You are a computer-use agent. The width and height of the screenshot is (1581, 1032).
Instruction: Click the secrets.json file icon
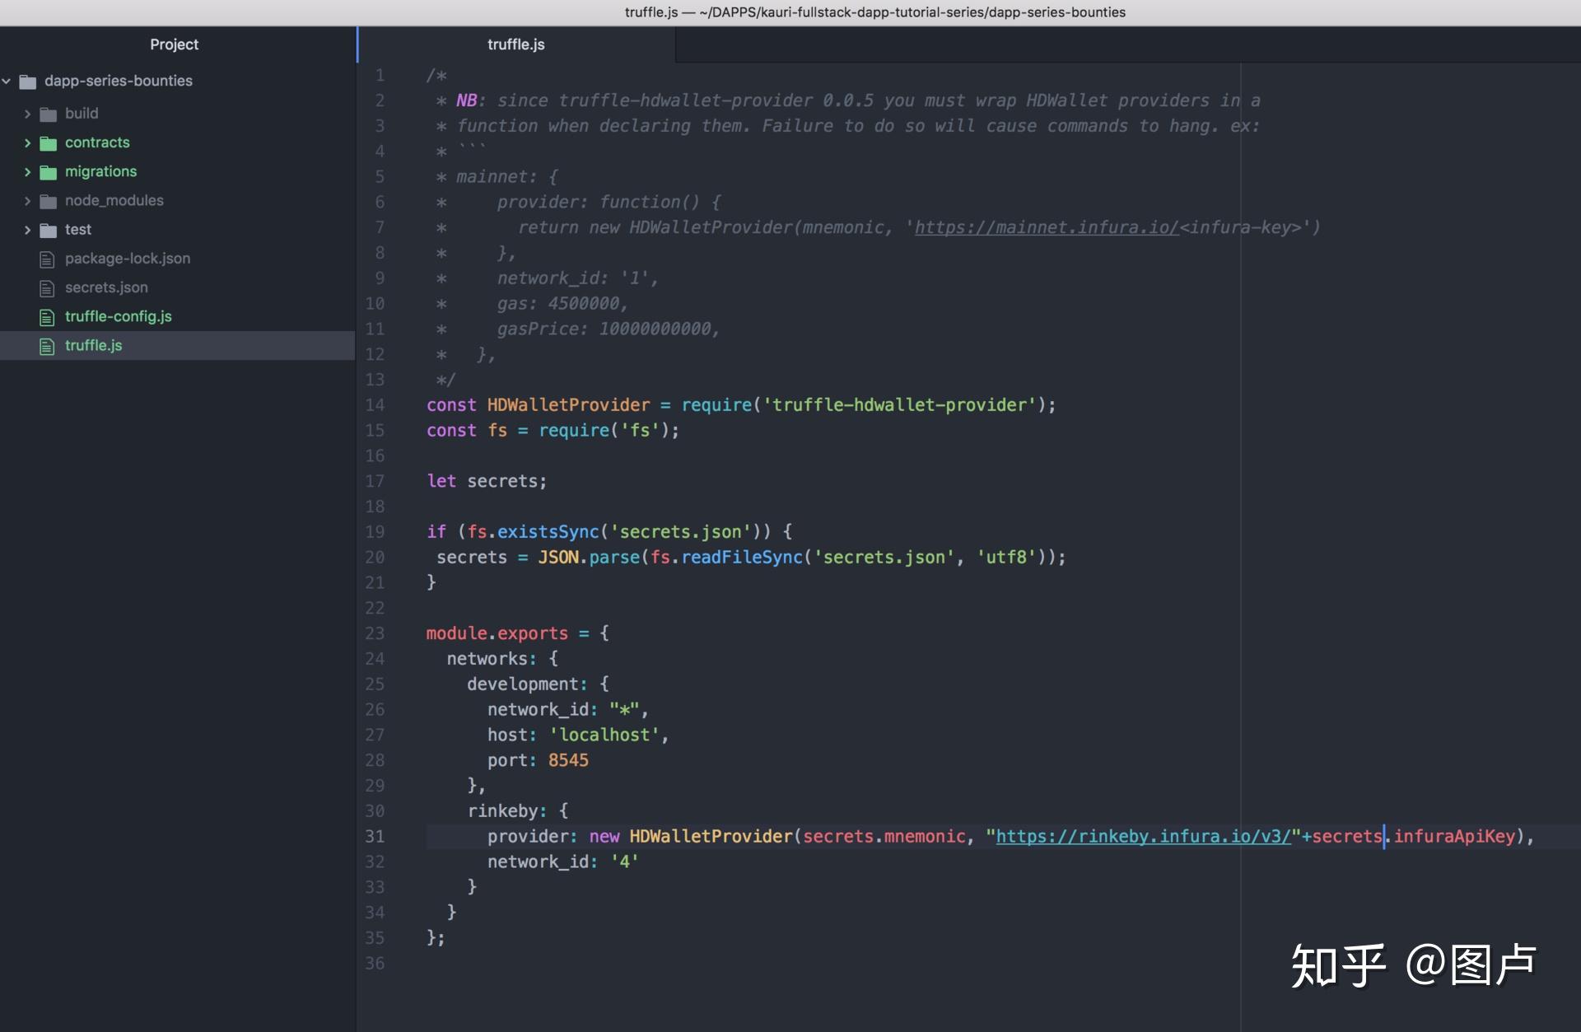pos(47,288)
